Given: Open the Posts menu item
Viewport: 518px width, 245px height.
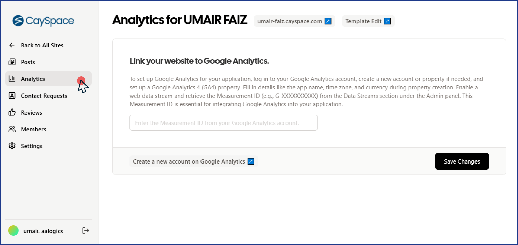Looking at the screenshot, I should [28, 62].
